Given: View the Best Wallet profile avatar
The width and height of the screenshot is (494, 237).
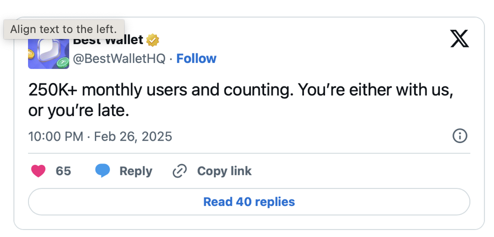Looking at the screenshot, I should [48, 53].
